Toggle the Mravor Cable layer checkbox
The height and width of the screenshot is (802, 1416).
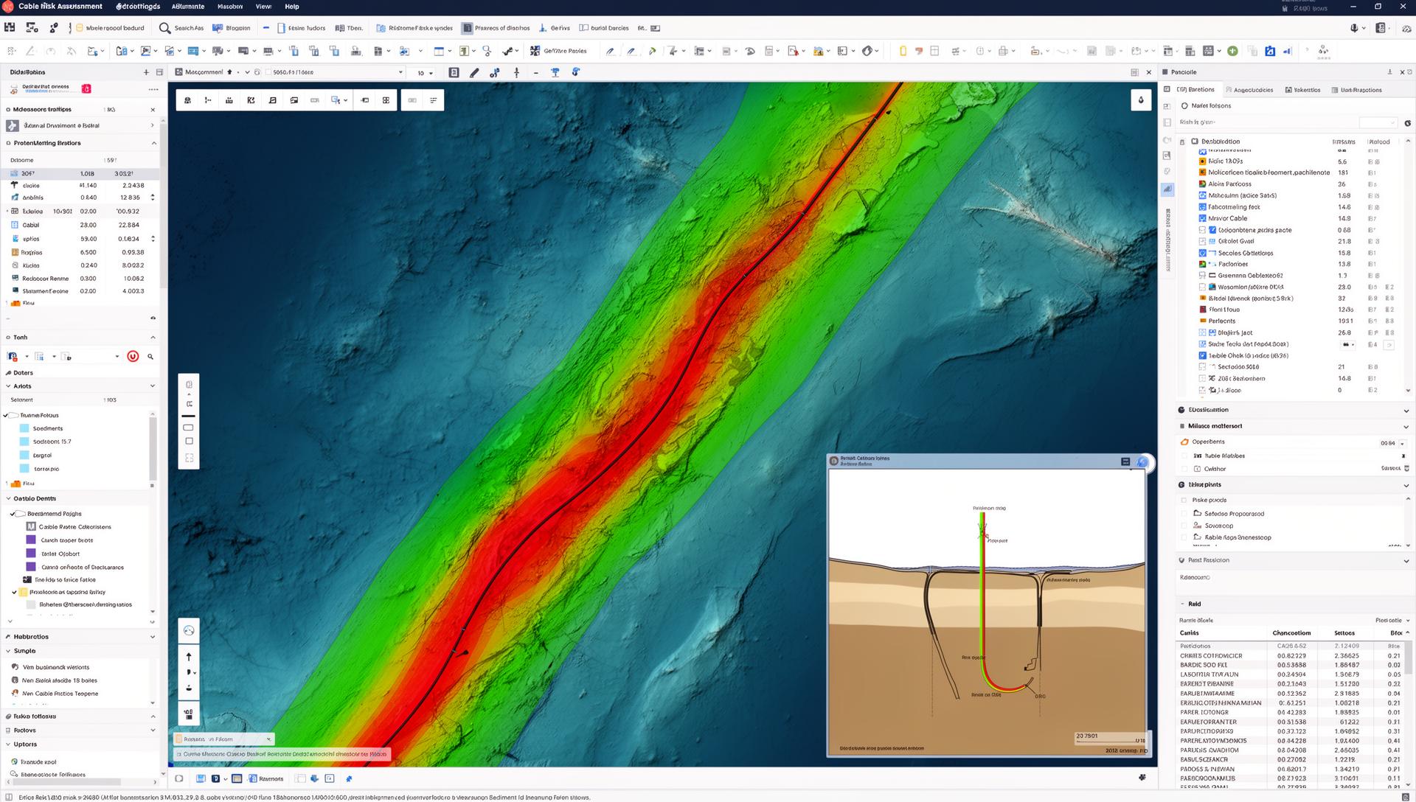pos(1203,218)
